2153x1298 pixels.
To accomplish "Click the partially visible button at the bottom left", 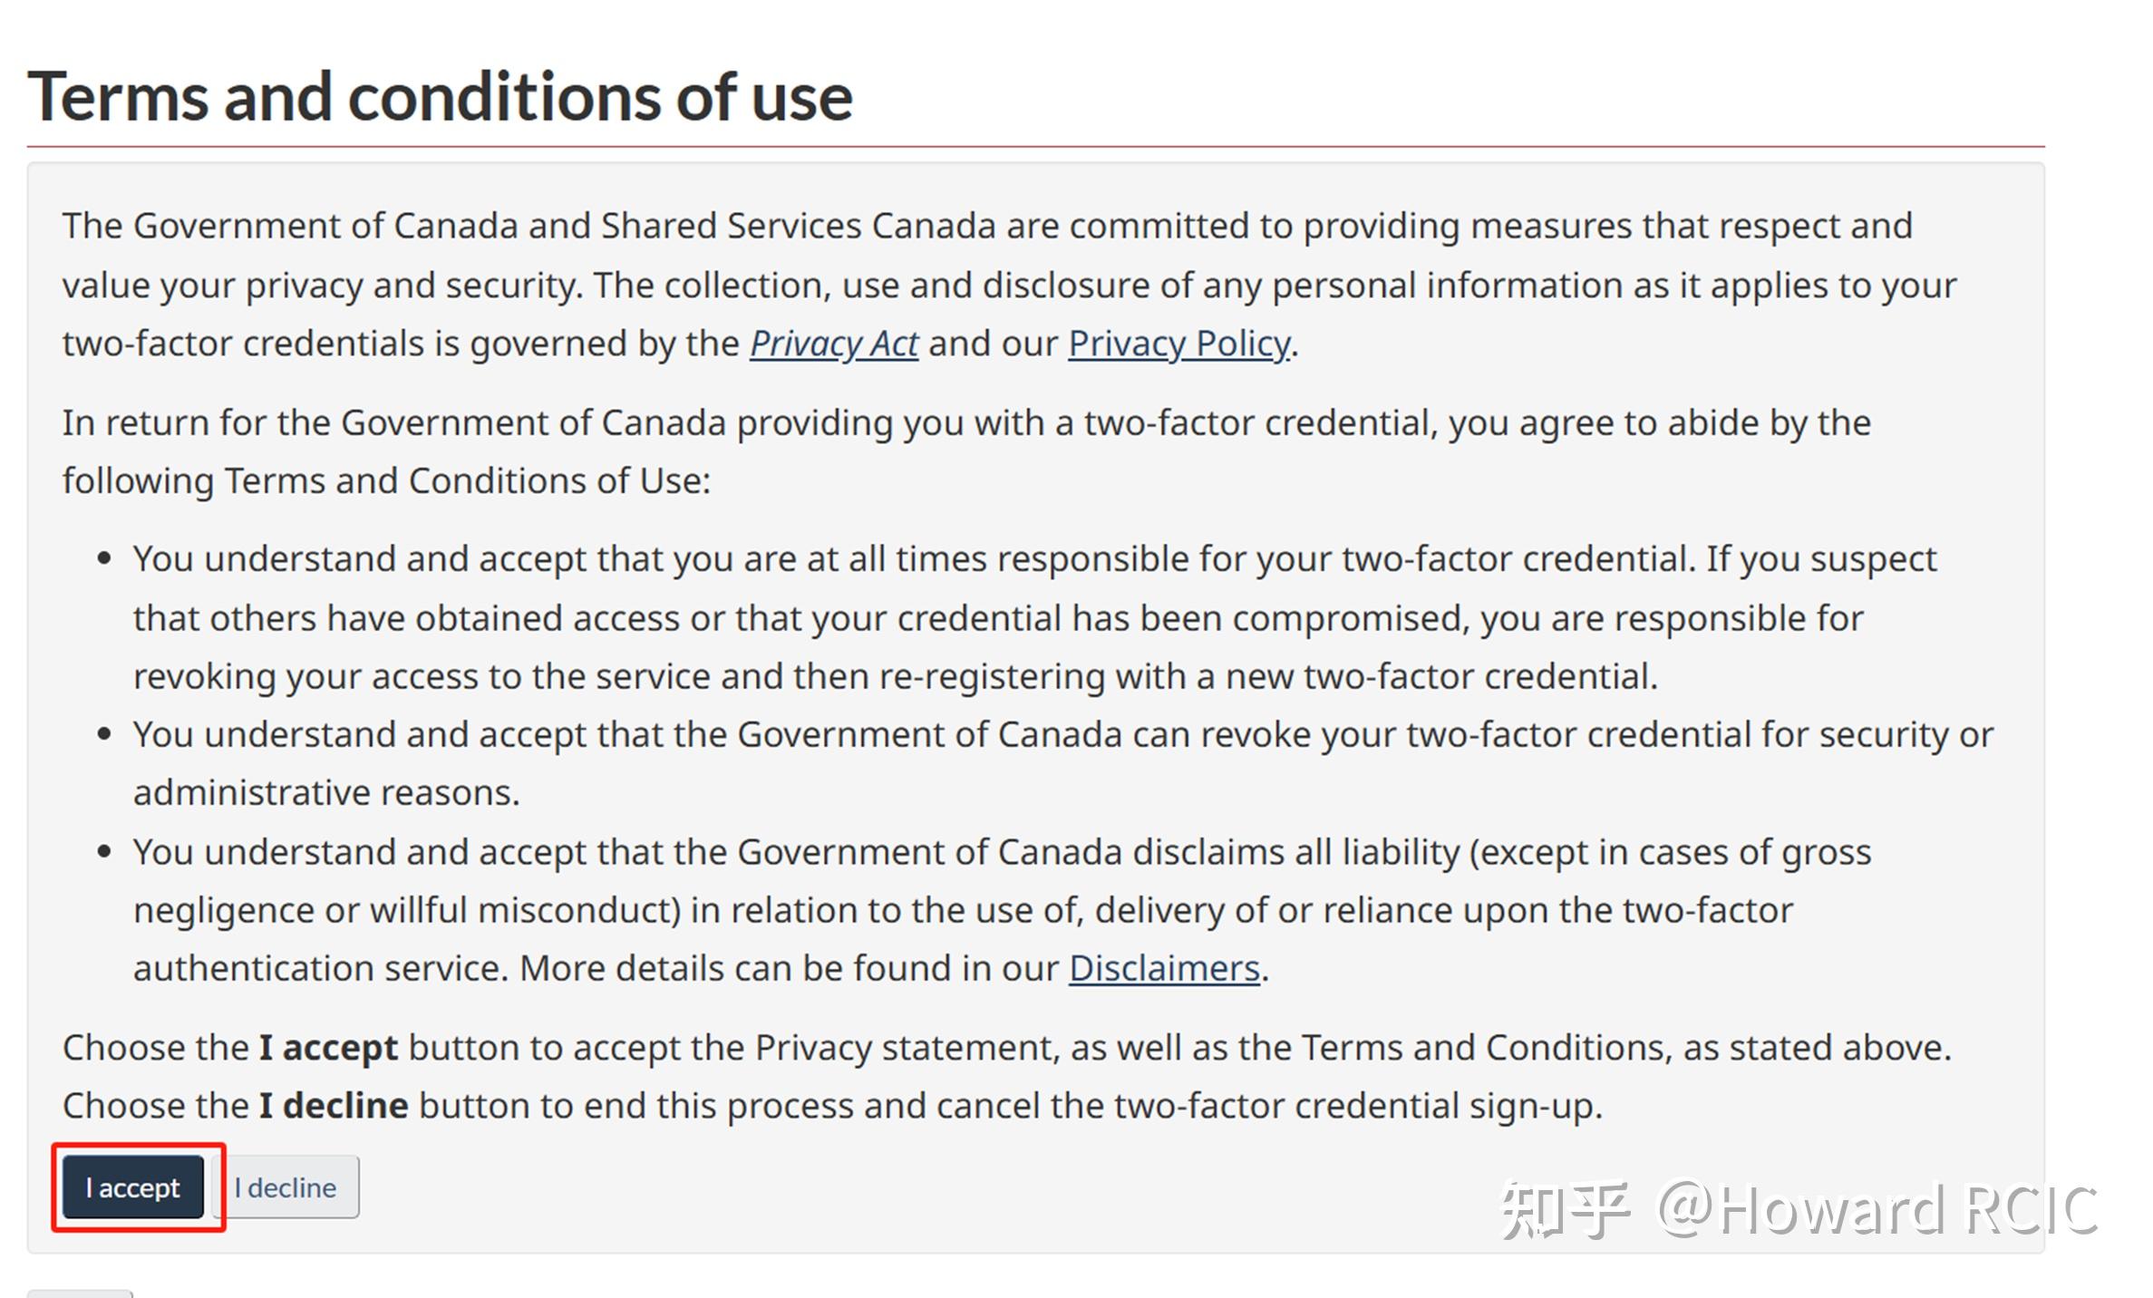I will [x=80, y=1293].
